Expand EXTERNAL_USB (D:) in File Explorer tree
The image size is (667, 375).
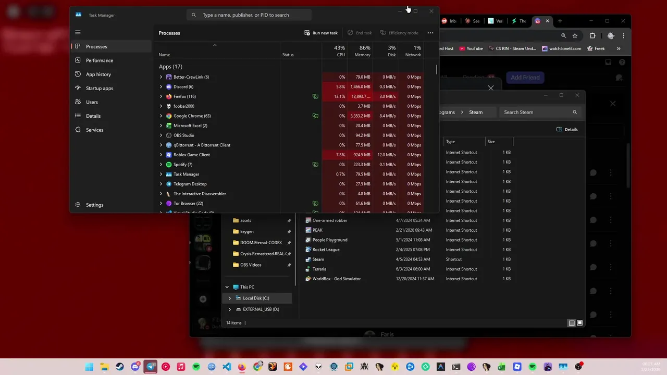tap(230, 309)
